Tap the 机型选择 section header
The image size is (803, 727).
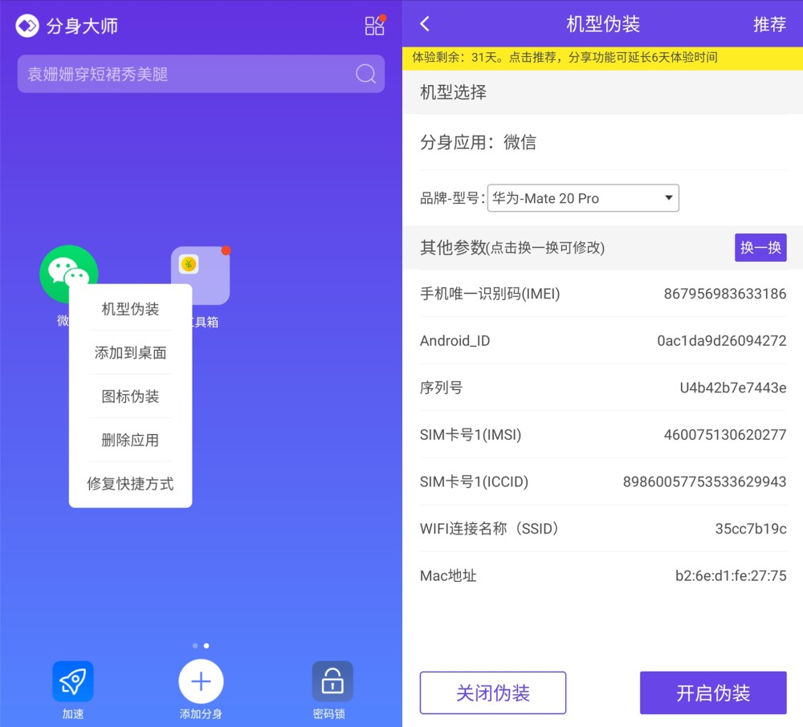(x=602, y=92)
